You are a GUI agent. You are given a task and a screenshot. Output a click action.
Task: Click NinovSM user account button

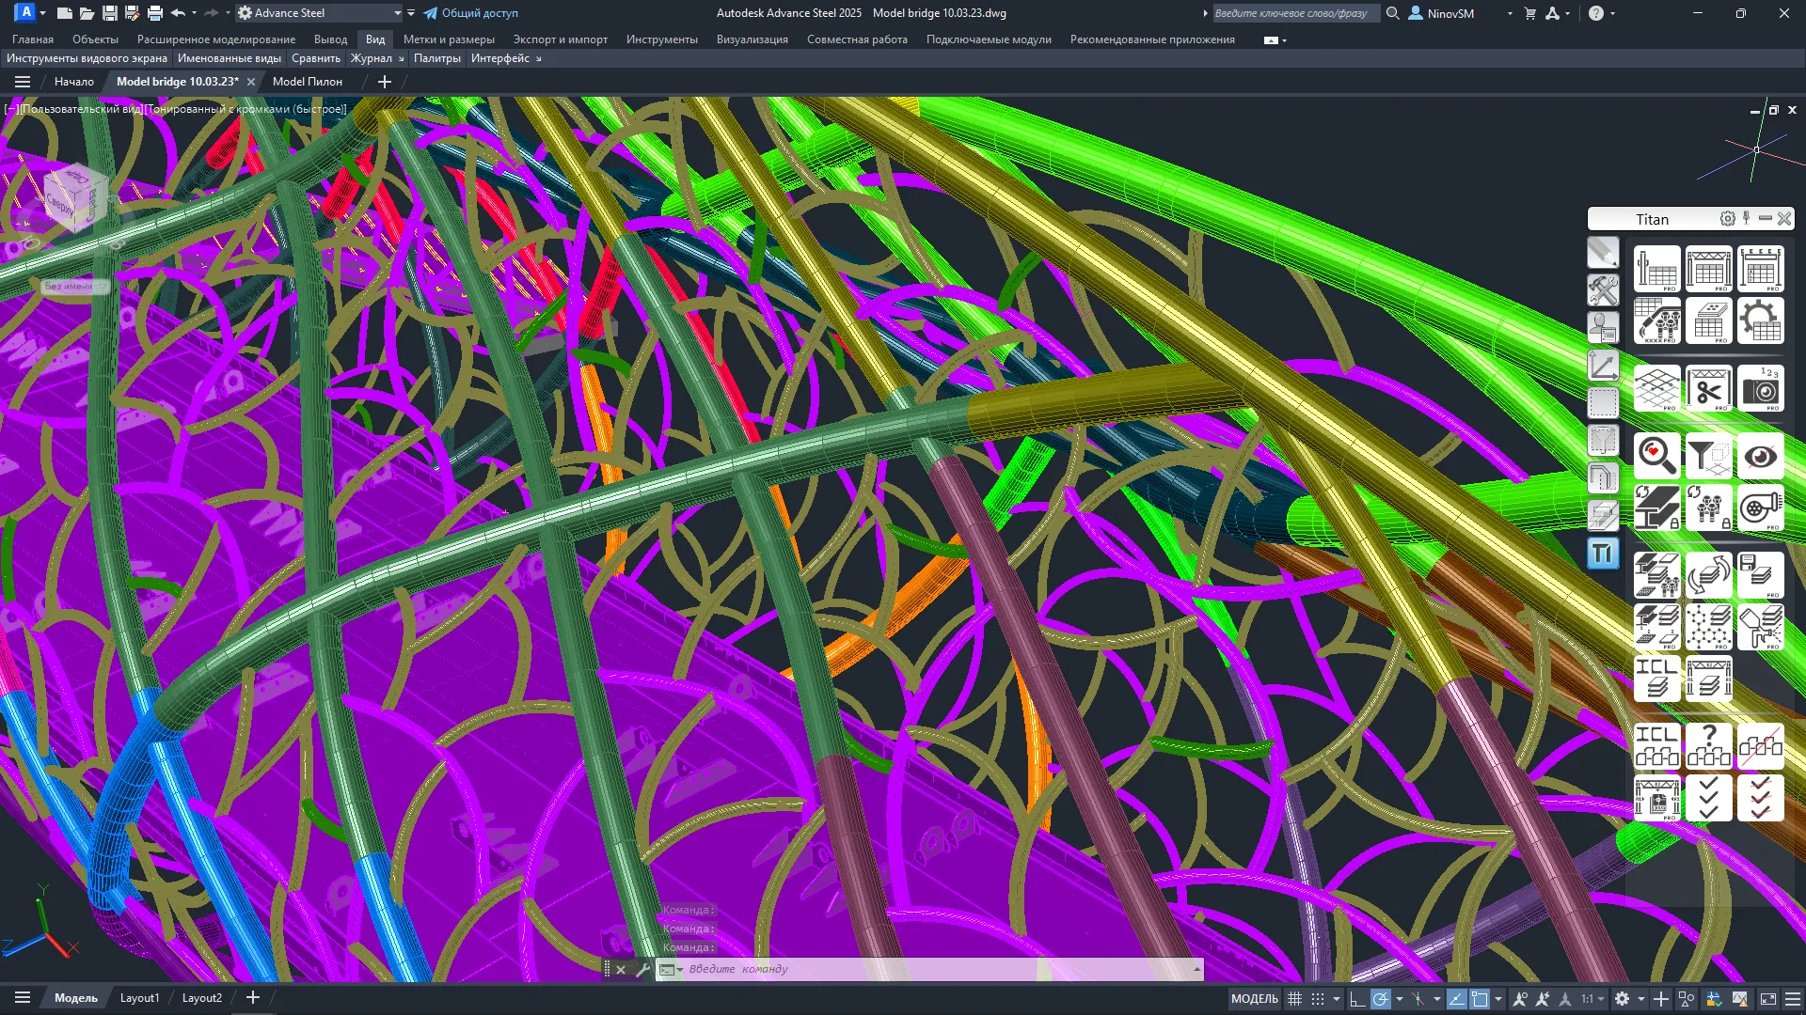pyautogui.click(x=1442, y=13)
